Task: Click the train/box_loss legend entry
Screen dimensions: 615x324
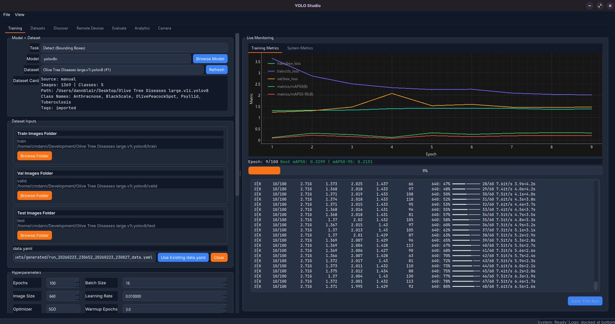Action: tap(284, 63)
